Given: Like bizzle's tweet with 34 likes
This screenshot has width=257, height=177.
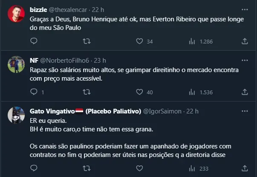Looking at the screenshot, I should [x=139, y=41].
